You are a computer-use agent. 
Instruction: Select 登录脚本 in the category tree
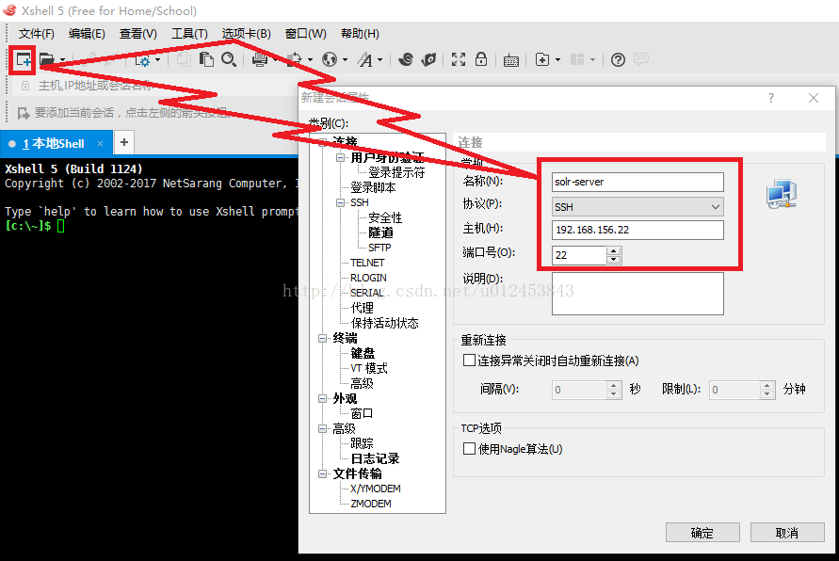(x=374, y=187)
